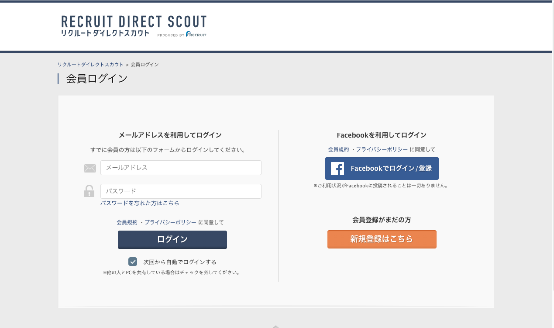
Task: Click the small Recruit brand logo
Action: coord(196,35)
